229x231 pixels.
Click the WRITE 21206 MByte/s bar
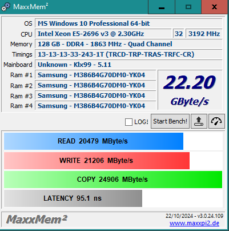click(x=97, y=161)
